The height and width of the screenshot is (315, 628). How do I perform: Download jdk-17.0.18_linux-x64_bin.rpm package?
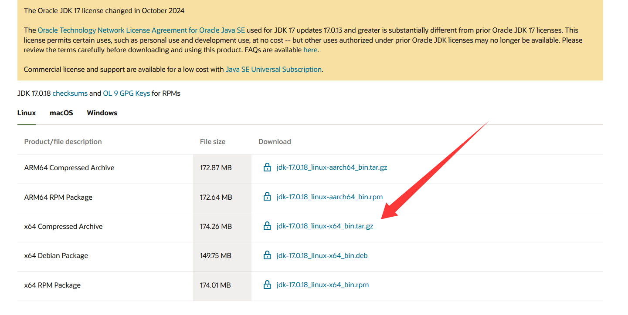(322, 285)
